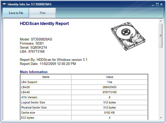Image resolution: width=166 pixels, height=123 pixels.
Task: Click the Yes value for LBA Support
Action: coord(110,82)
